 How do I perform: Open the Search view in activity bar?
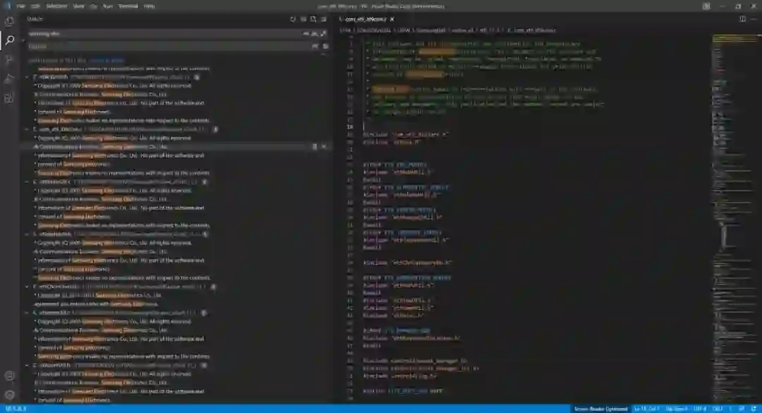click(9, 40)
